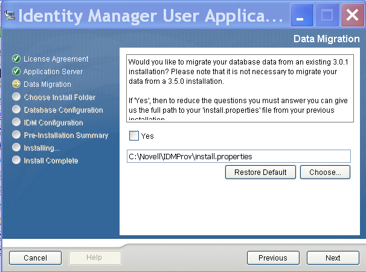Click the migration description text area

tap(239, 88)
